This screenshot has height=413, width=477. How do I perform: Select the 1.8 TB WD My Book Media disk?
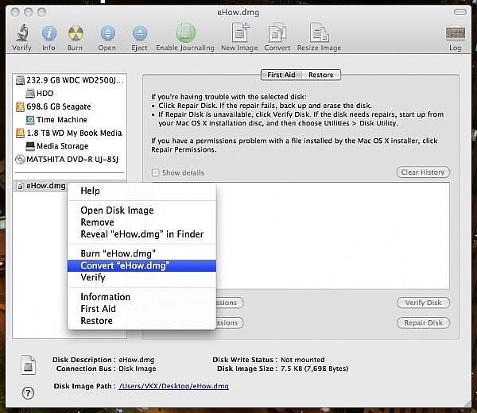point(68,133)
